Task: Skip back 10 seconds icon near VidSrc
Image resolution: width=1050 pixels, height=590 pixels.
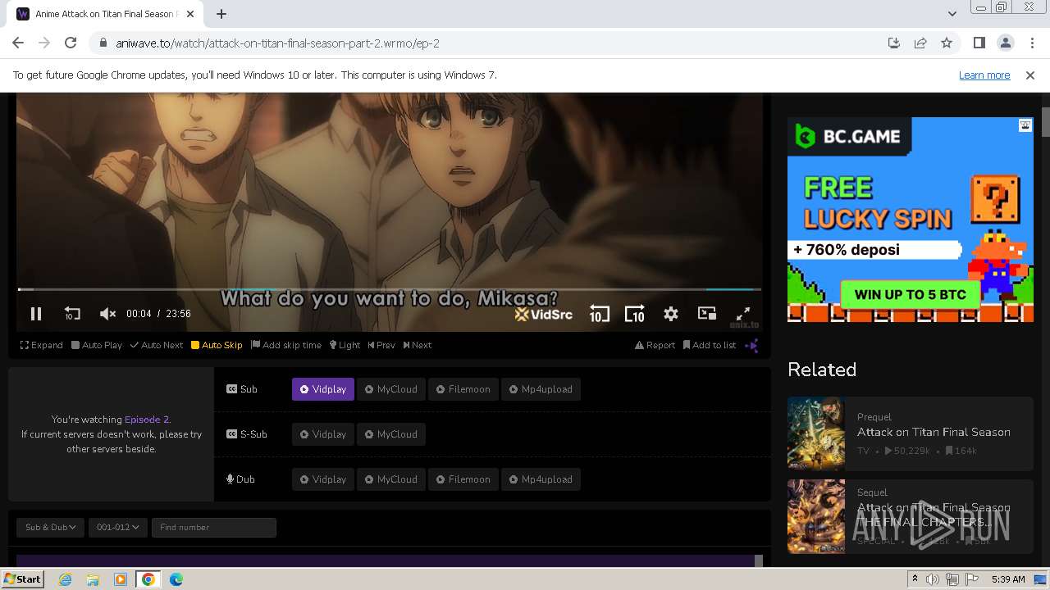Action: click(x=599, y=314)
